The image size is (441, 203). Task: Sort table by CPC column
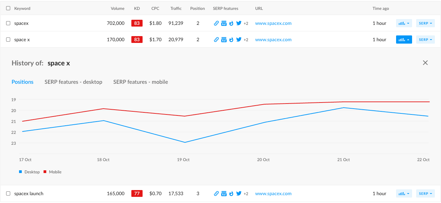[x=156, y=9]
